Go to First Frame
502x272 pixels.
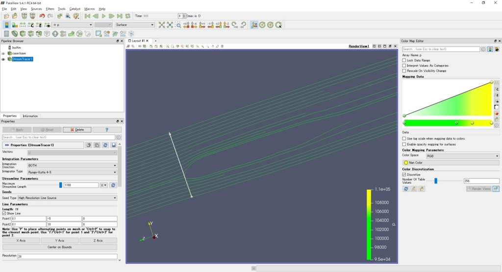point(87,16)
